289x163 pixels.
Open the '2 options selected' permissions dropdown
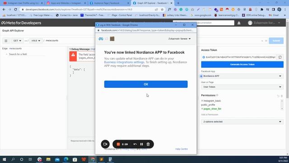click(x=242, y=122)
